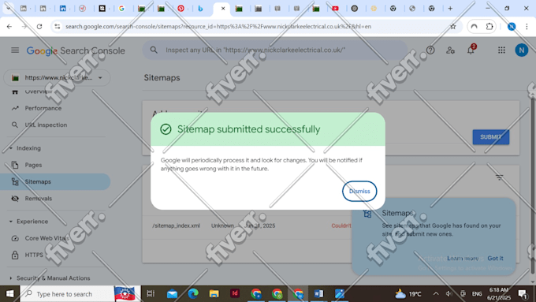536x302 pixels.
Task: Click the Help question mark icon
Action: 430,50
